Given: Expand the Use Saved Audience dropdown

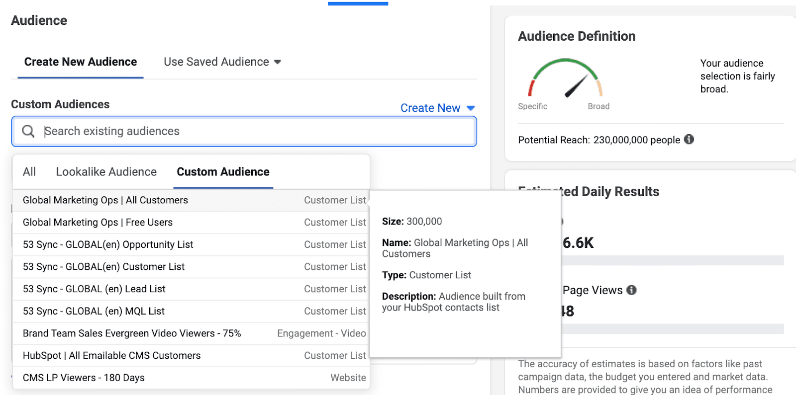Looking at the screenshot, I should coord(222,62).
